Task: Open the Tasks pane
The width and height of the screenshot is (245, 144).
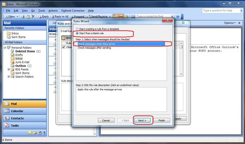Action: coord(25,125)
